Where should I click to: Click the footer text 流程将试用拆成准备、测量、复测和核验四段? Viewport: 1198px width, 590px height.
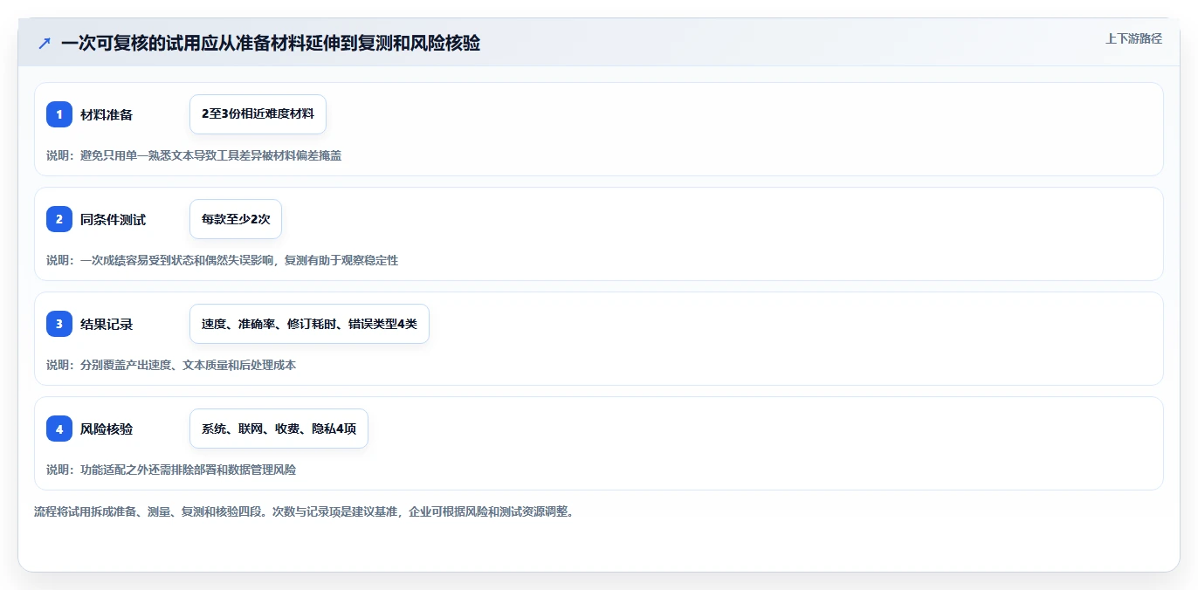(304, 511)
